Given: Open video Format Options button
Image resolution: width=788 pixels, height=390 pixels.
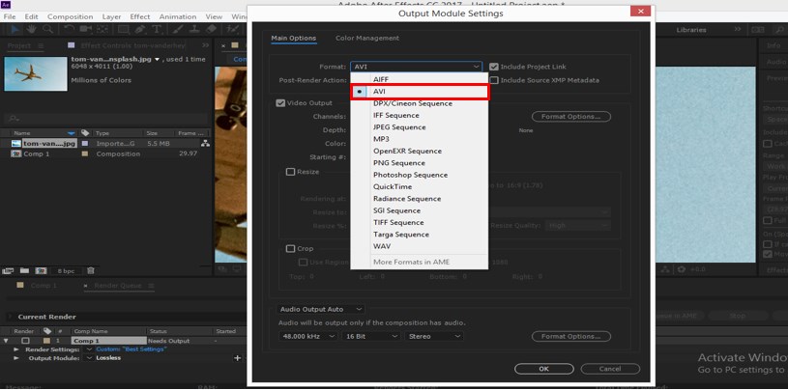Looking at the screenshot, I should coord(570,117).
